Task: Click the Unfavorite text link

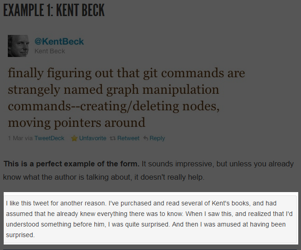Action: point(93,138)
